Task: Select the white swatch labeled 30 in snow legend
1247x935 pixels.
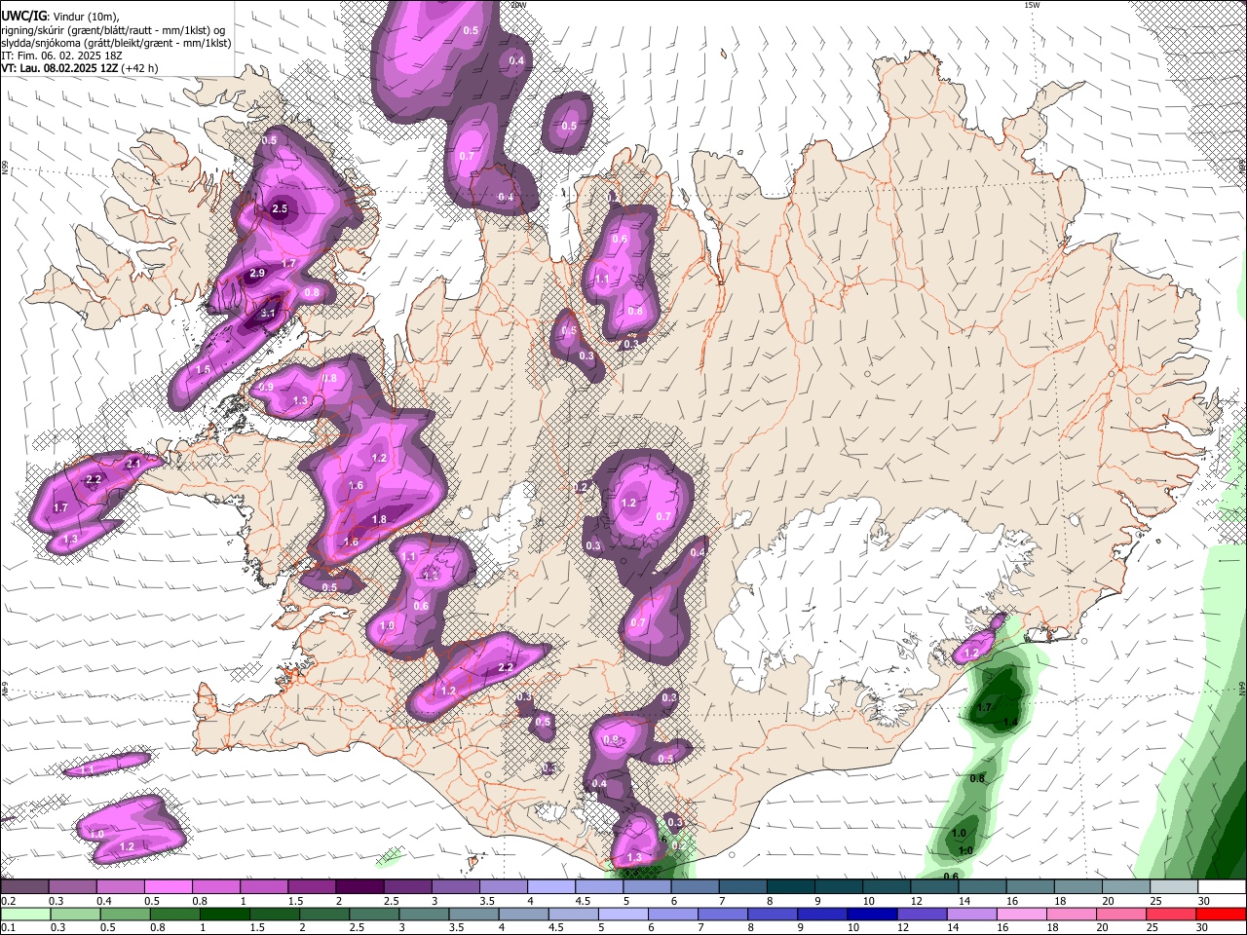Action: click(1222, 886)
